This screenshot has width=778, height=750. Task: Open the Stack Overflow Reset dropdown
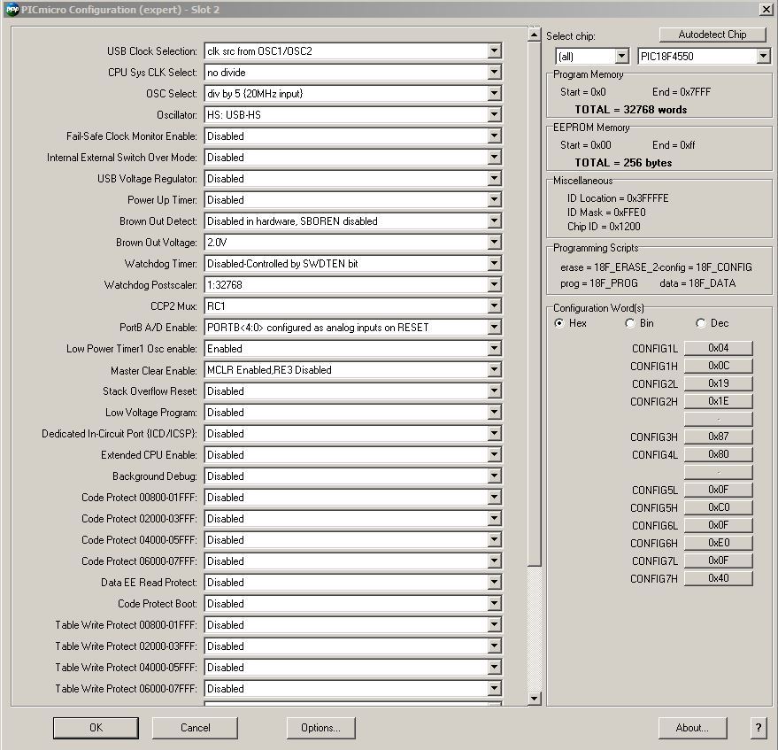pyautogui.click(x=494, y=391)
